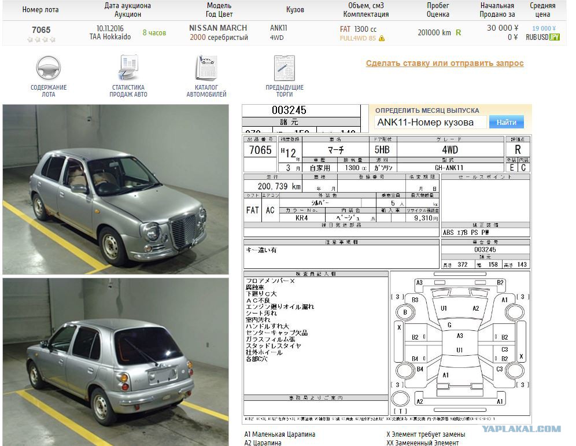Viewport: 576px width, 446px height.
Task: Click the yellow warning triangle icon
Action: pos(382,38)
